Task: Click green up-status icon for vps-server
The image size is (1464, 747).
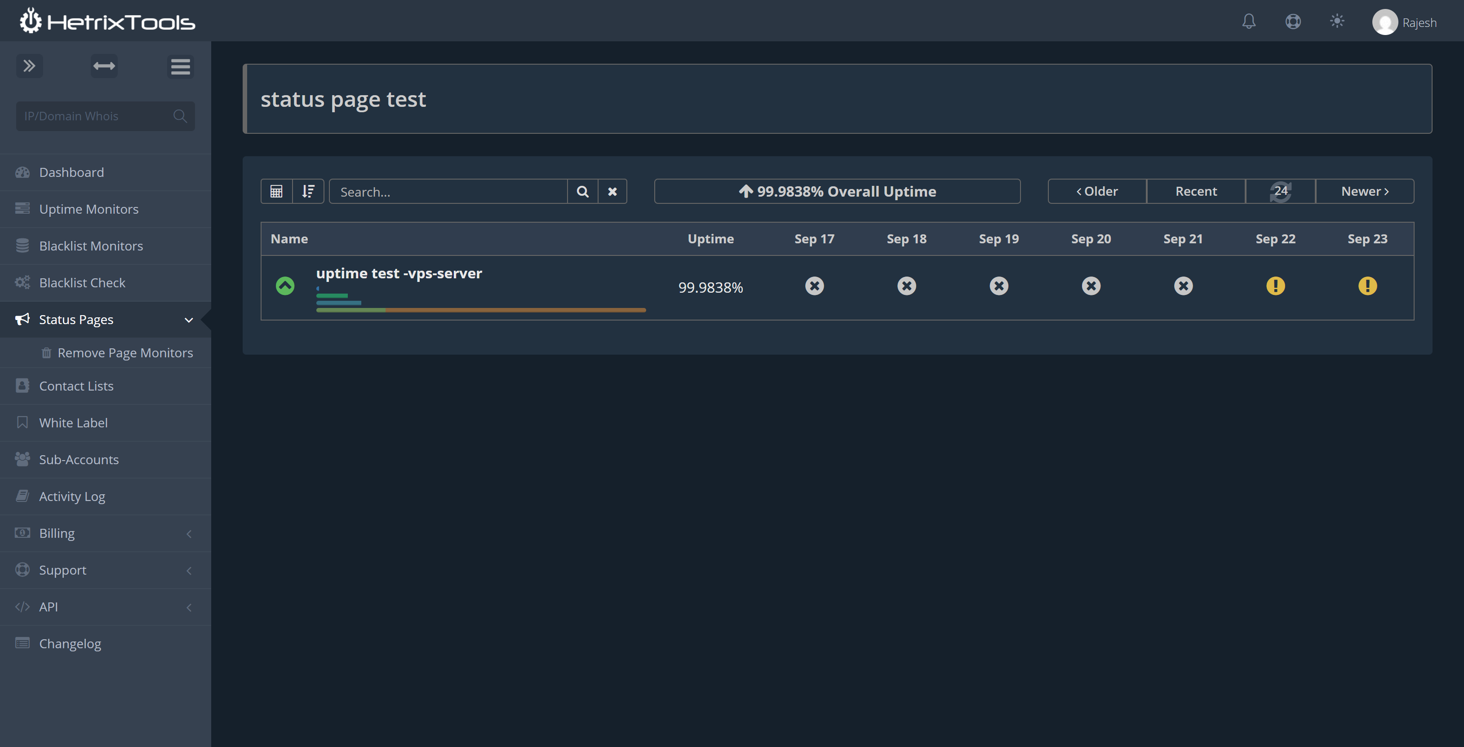Action: point(285,286)
